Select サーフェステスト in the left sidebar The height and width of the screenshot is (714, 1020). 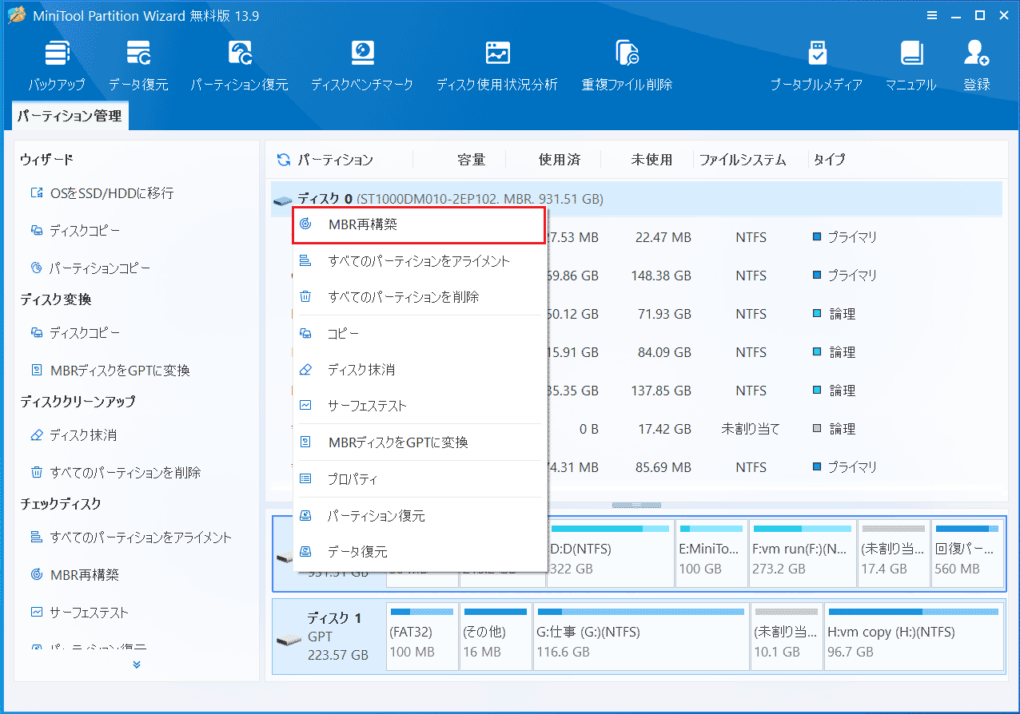[78, 613]
